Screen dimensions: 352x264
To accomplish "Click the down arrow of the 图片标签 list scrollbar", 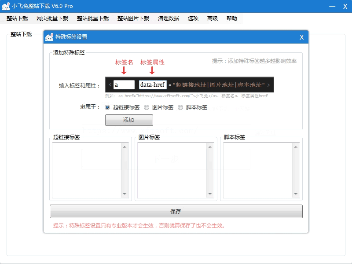I will [210, 194].
